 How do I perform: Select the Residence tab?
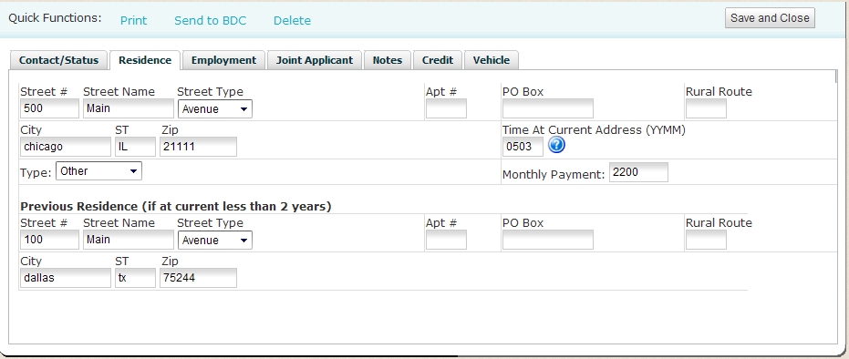click(145, 60)
